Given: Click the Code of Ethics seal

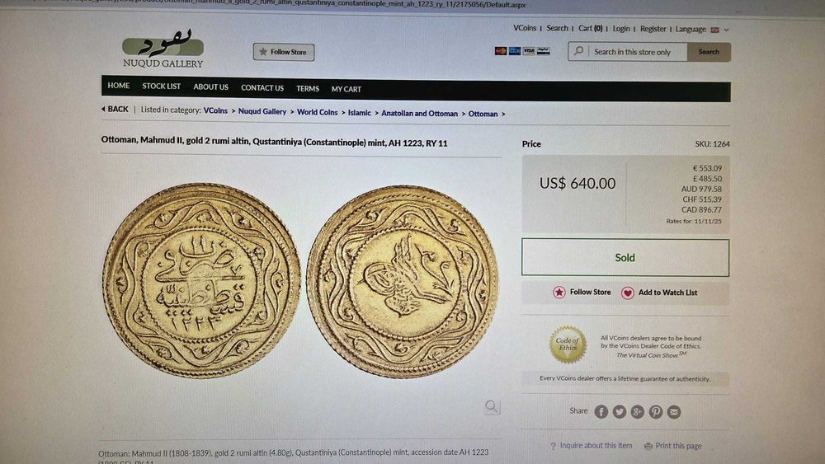Looking at the screenshot, I should pos(568,344).
